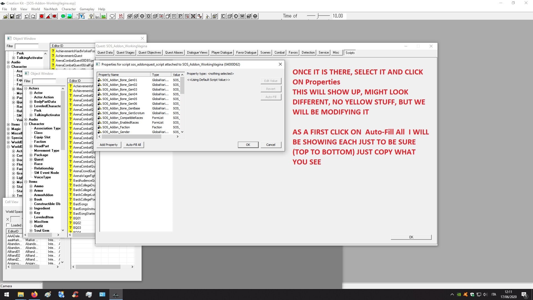Open the File menu
Image resolution: width=533 pixels, height=300 pixels.
tap(4, 9)
